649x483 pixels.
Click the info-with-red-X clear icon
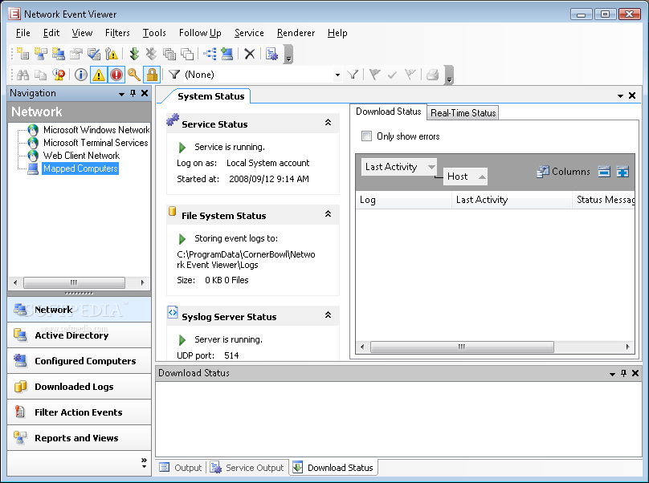59,75
